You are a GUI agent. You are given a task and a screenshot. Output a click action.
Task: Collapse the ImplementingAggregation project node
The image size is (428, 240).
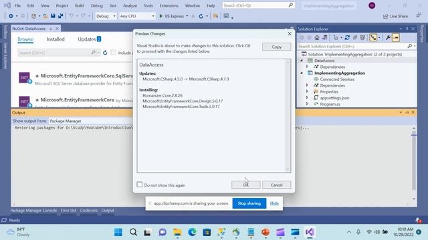coord(302,73)
